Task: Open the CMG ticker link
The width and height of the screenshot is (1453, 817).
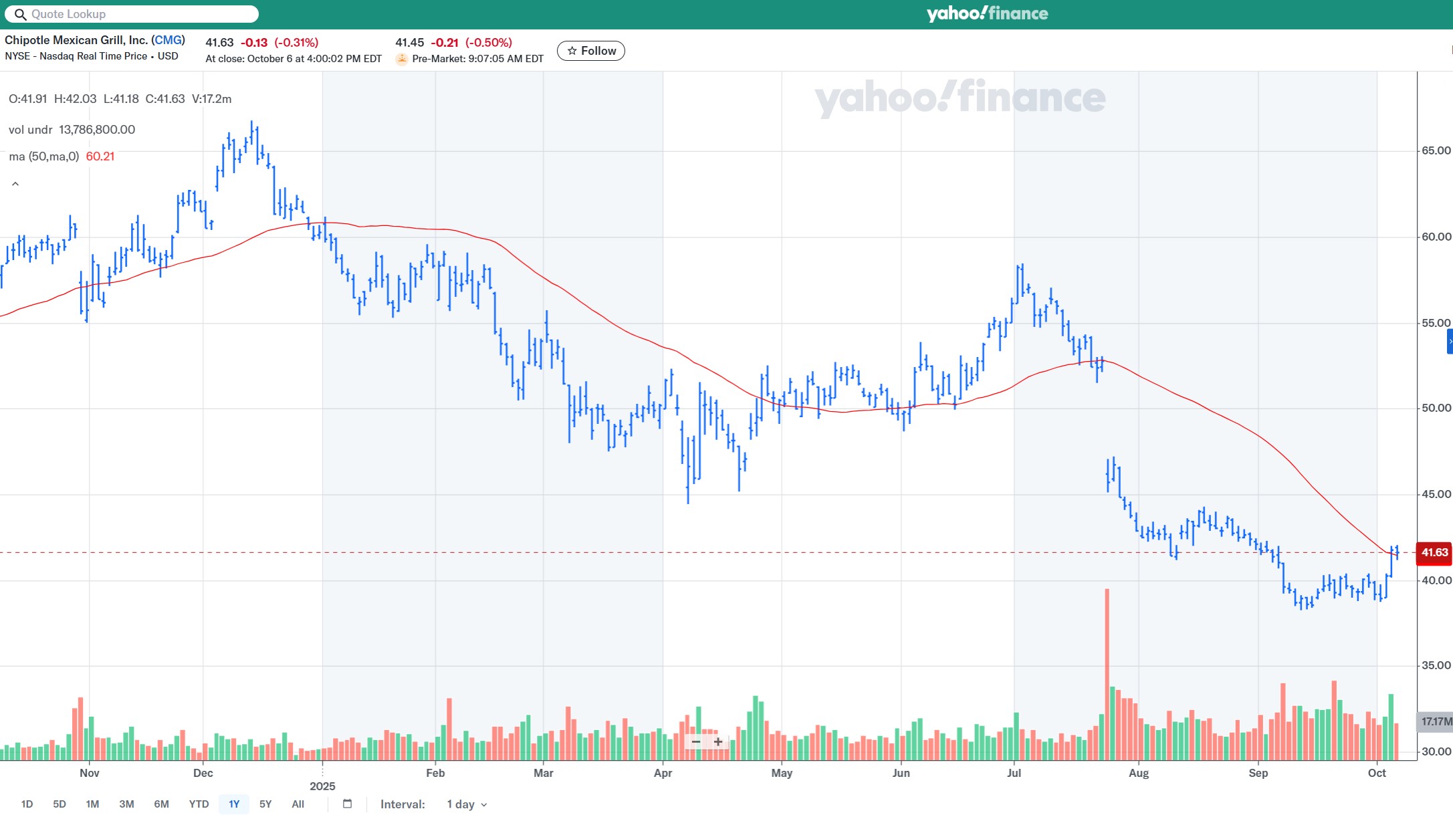Action: (x=168, y=40)
